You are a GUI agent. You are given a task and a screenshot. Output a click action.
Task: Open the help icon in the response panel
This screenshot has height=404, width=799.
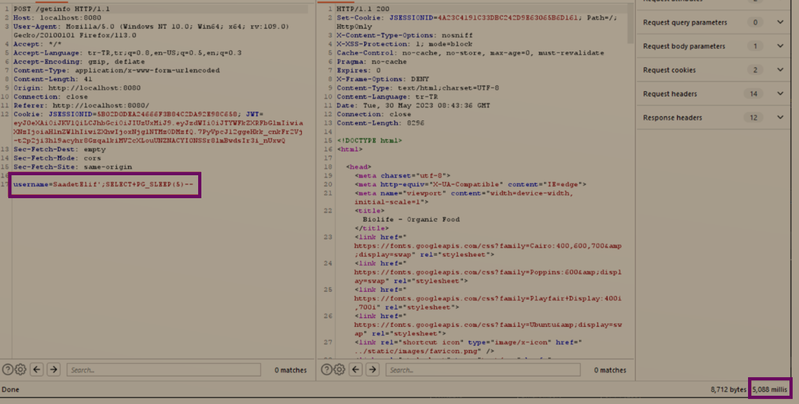tap(327, 370)
